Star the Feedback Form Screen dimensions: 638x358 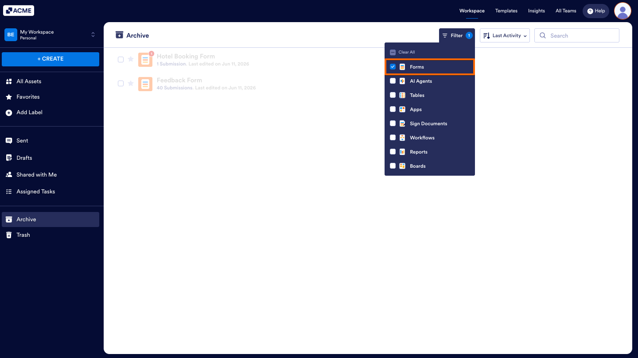(131, 83)
